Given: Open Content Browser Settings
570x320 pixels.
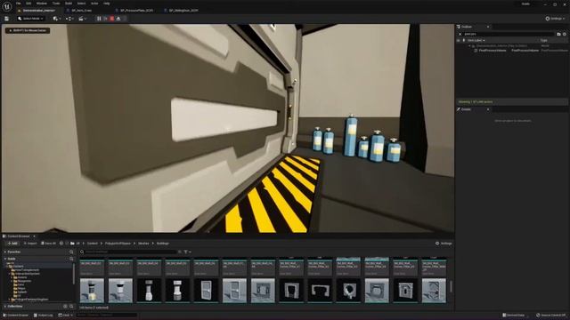Looking at the screenshot, I should tap(444, 244).
